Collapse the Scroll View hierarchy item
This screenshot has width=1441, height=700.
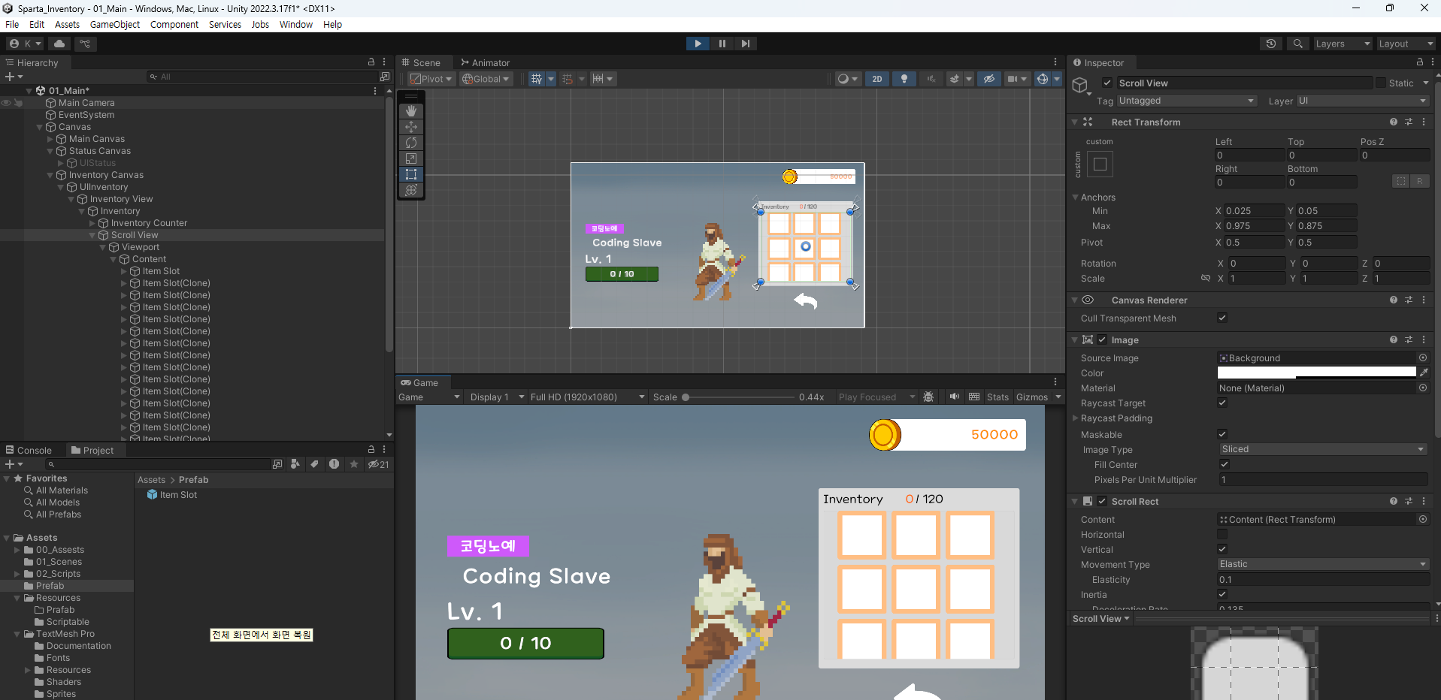pos(92,235)
